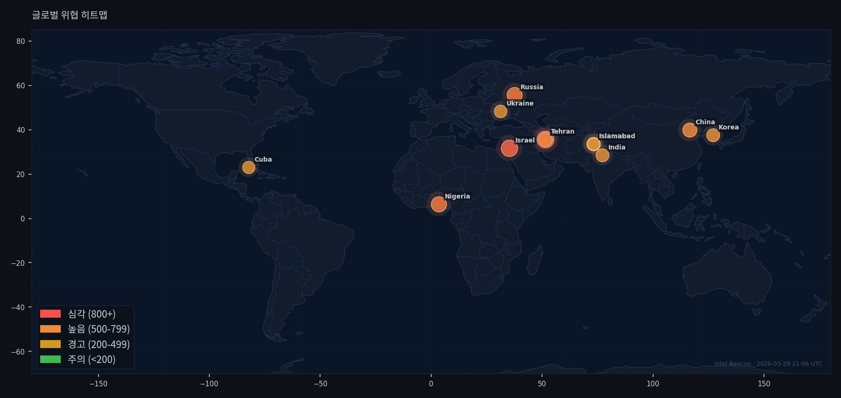Click the 높음 (500-799) legend label

99,329
